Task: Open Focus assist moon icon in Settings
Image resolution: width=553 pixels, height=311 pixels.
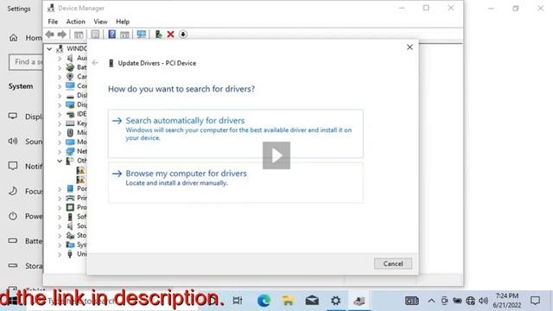Action: coord(13,191)
